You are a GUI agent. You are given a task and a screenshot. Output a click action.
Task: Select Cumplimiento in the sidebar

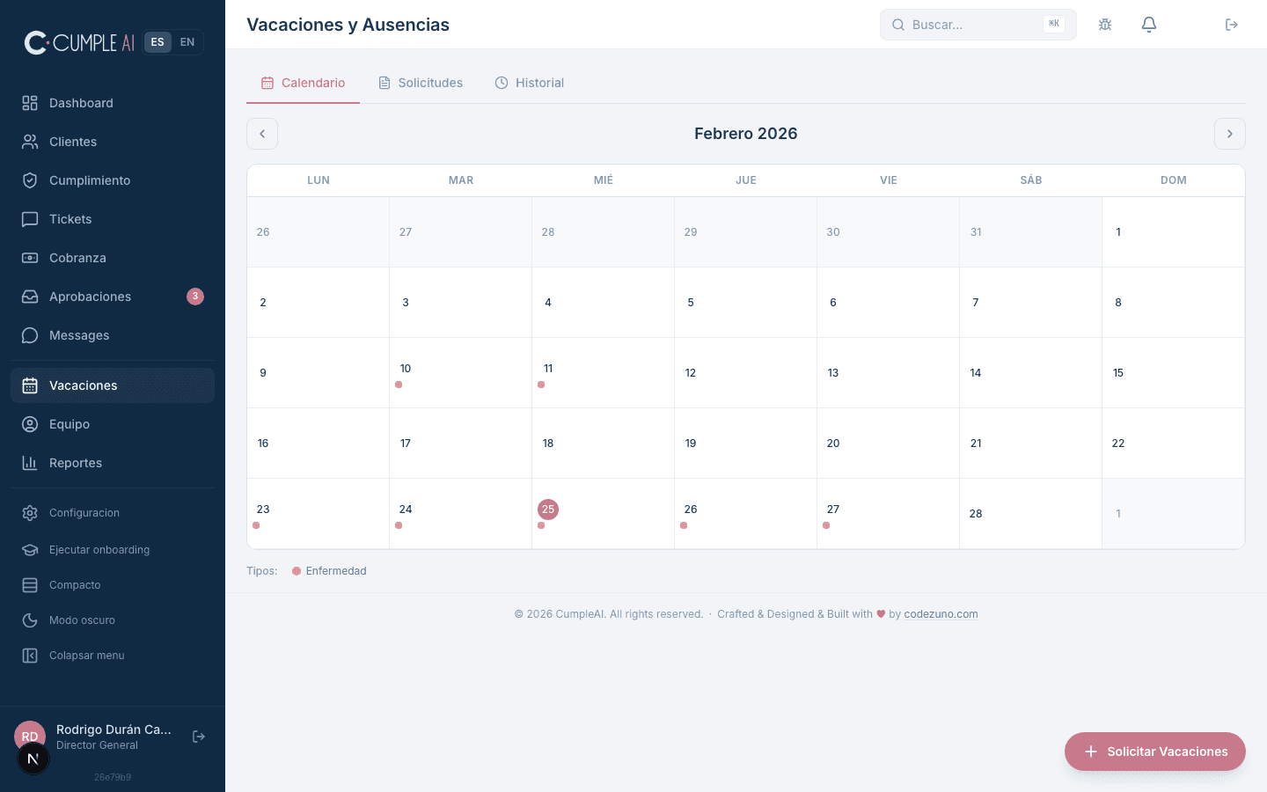88,180
